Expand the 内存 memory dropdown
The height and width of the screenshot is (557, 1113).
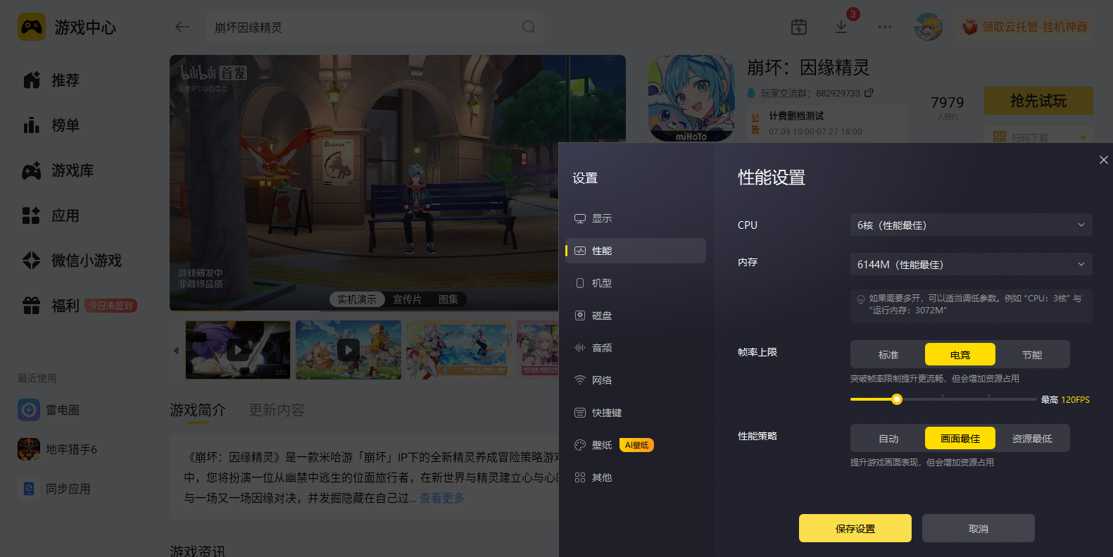971,265
